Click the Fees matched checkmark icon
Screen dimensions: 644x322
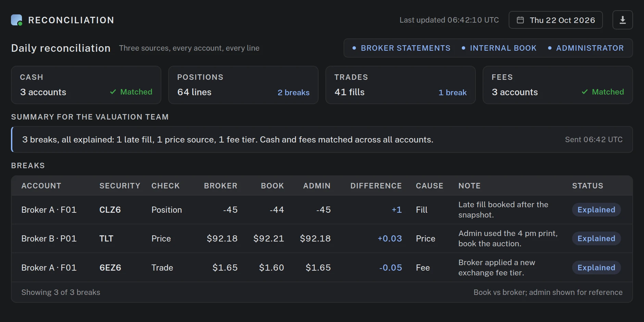tap(585, 92)
